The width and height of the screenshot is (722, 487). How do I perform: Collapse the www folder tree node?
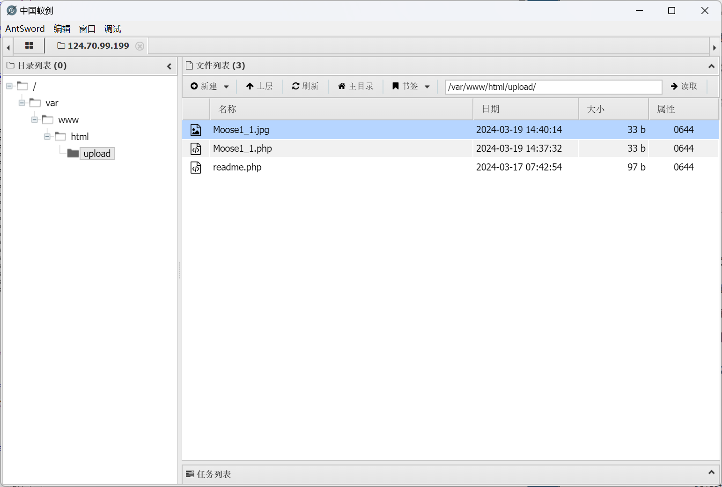pos(34,120)
